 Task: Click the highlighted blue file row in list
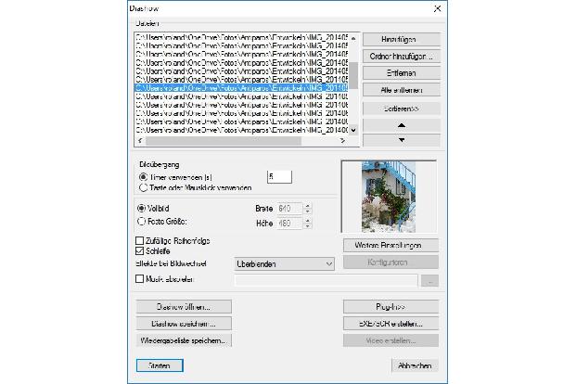(242, 88)
